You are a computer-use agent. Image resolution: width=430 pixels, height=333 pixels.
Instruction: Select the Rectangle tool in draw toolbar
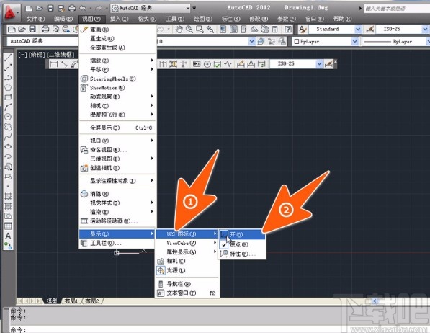pos(8,97)
